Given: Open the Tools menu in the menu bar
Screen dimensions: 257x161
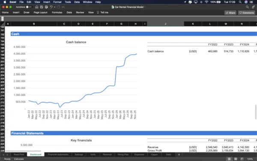Looking at the screenshot, I should point(68,2).
